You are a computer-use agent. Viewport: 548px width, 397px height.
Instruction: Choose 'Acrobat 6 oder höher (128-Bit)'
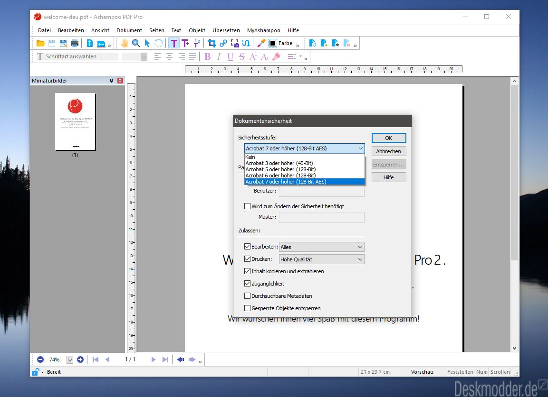[x=304, y=175]
